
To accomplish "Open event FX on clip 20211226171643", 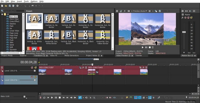I will pyautogui.click(x=143, y=68).
